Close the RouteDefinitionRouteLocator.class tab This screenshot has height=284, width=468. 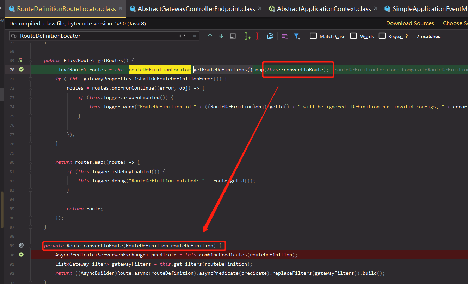click(121, 8)
